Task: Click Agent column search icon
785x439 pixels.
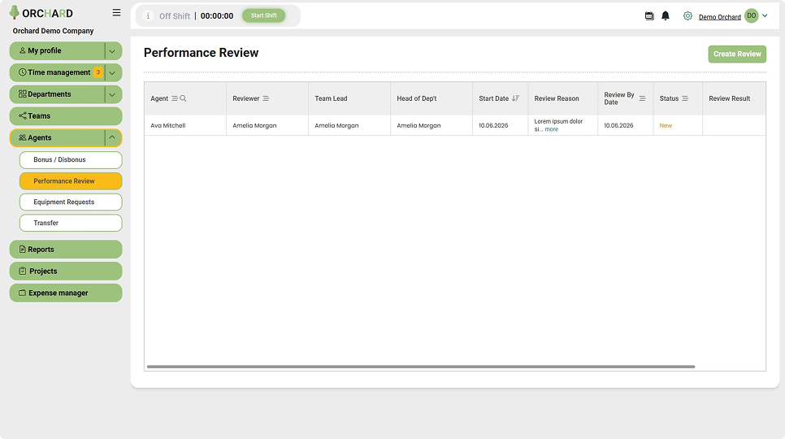Action: tap(183, 98)
